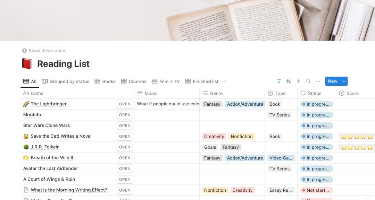Click the sort arrows icon
The height and width of the screenshot is (200, 375).
(x=289, y=81)
